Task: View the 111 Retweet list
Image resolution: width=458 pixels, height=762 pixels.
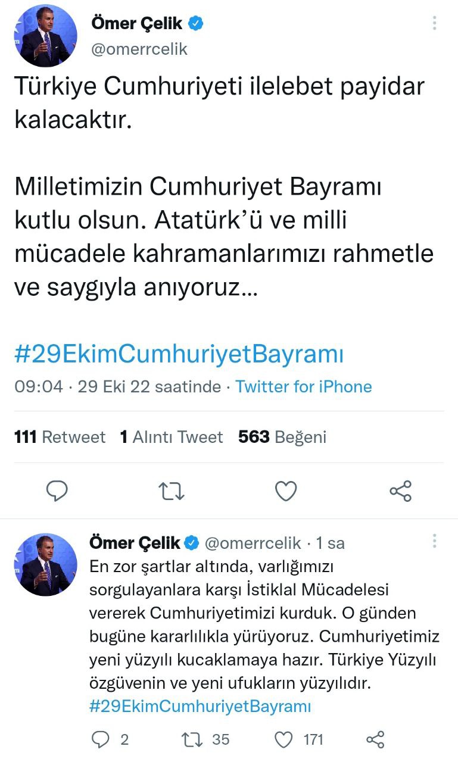Action: click(x=60, y=438)
